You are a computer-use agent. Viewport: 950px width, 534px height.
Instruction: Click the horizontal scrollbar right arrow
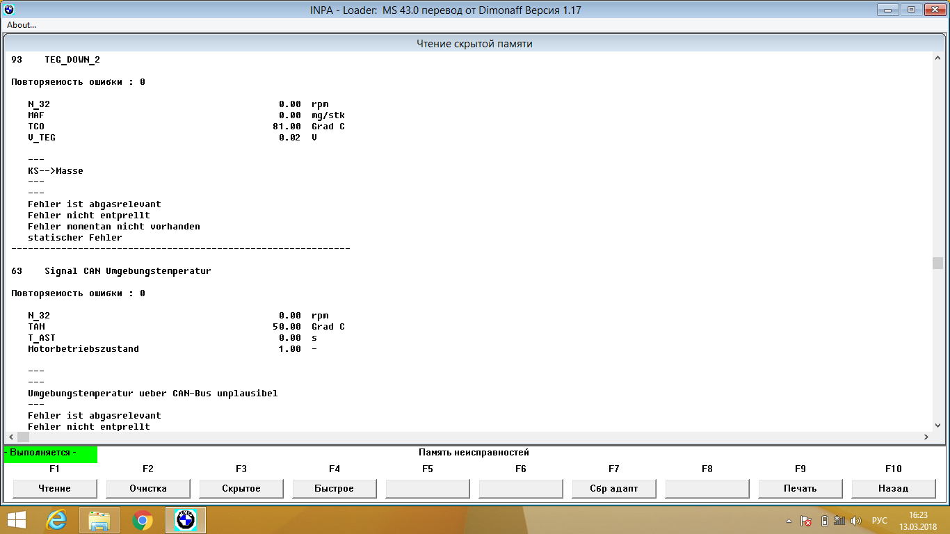click(926, 437)
